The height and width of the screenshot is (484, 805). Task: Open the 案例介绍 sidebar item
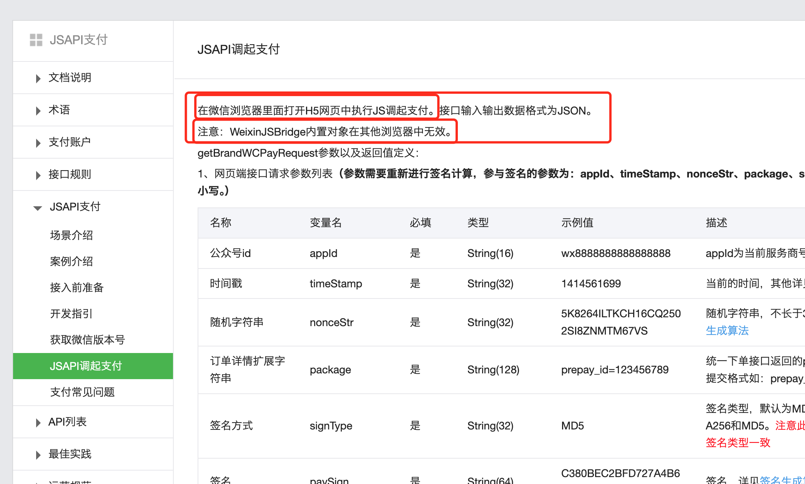click(72, 261)
